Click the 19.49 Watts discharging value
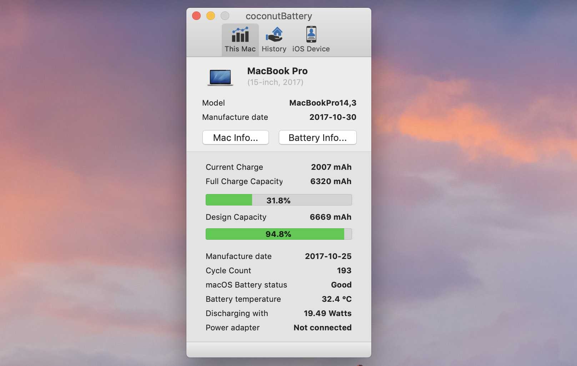Viewport: 577px width, 366px height. [327, 314]
